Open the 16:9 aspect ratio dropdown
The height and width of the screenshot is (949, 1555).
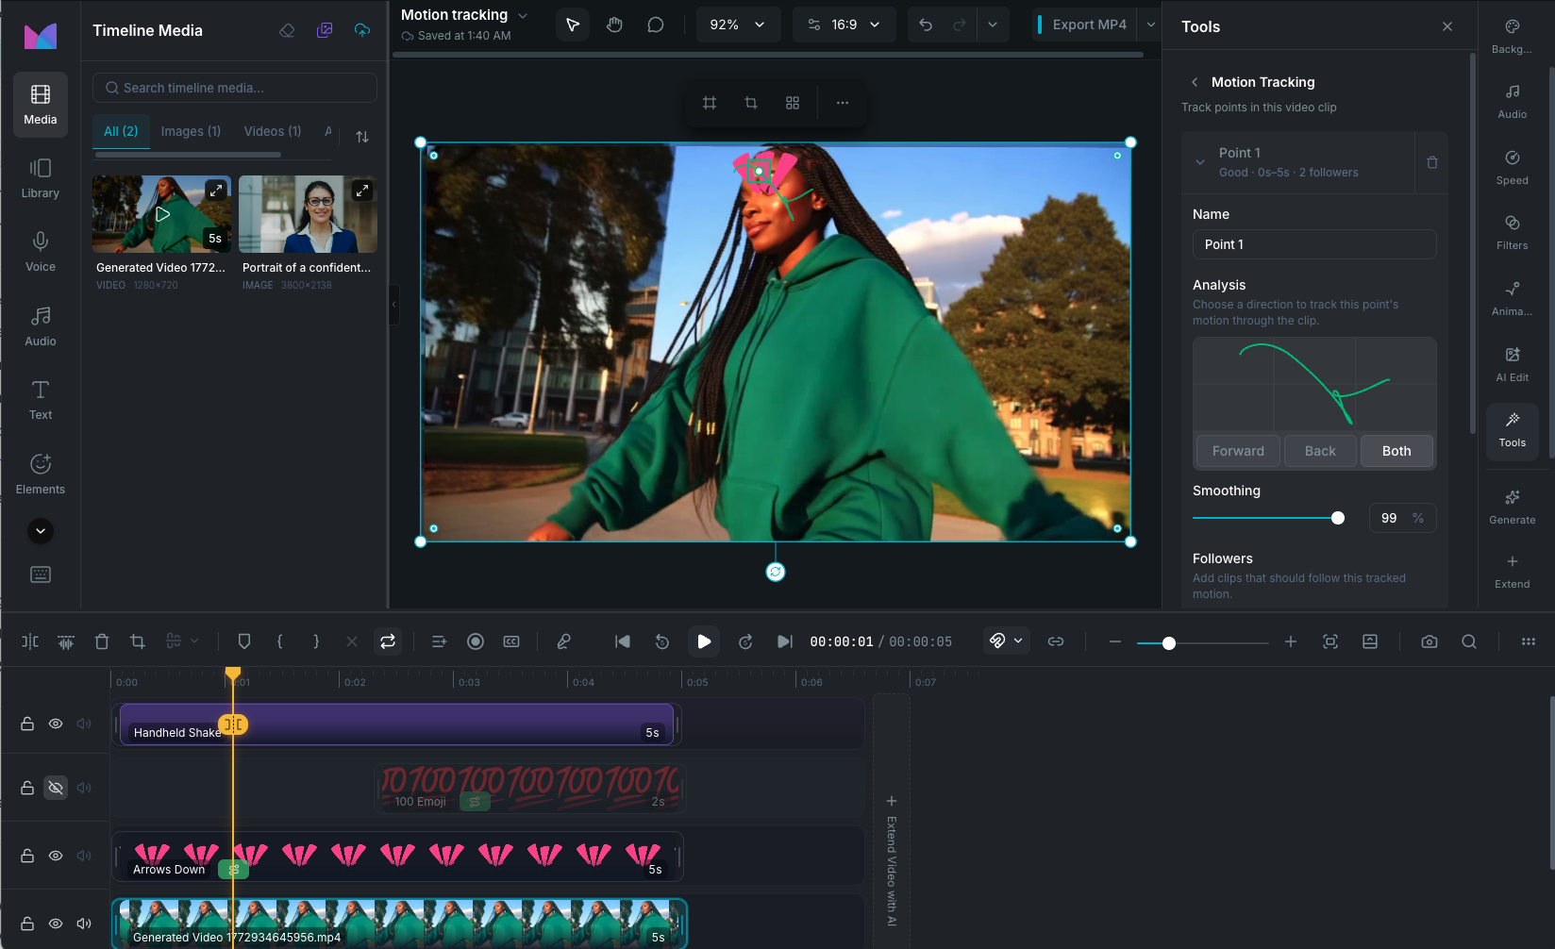844,24
